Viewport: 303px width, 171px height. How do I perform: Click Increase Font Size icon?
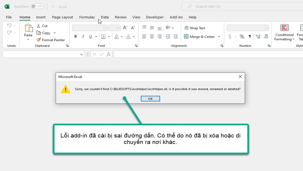click(125, 28)
